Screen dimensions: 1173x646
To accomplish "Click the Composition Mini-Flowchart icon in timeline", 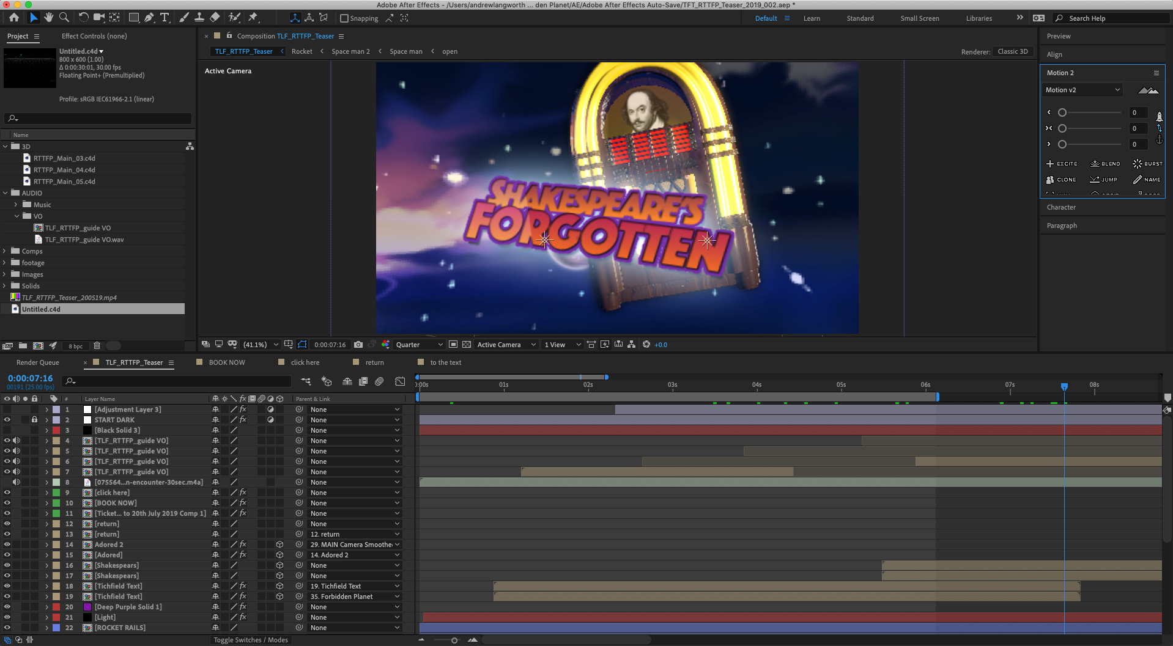I will 306,381.
